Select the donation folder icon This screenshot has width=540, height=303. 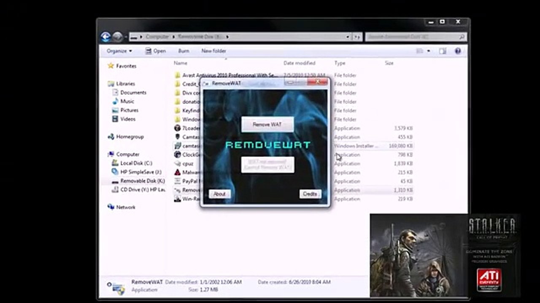pyautogui.click(x=178, y=102)
